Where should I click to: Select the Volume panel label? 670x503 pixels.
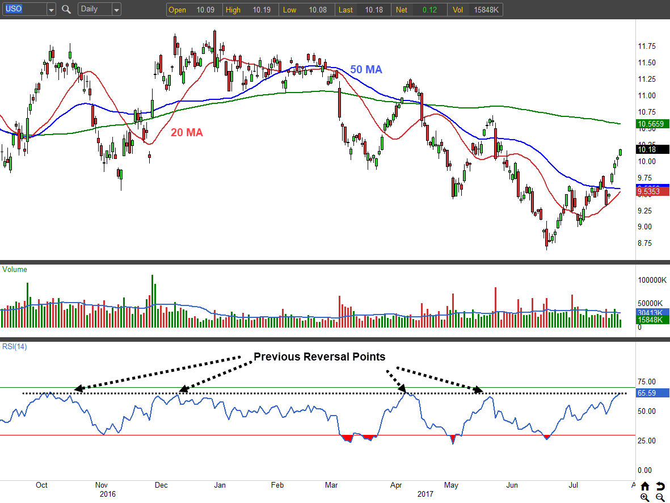15,270
